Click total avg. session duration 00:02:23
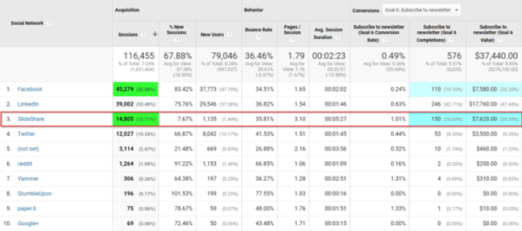Viewport: 522px width, 231px height. click(329, 56)
